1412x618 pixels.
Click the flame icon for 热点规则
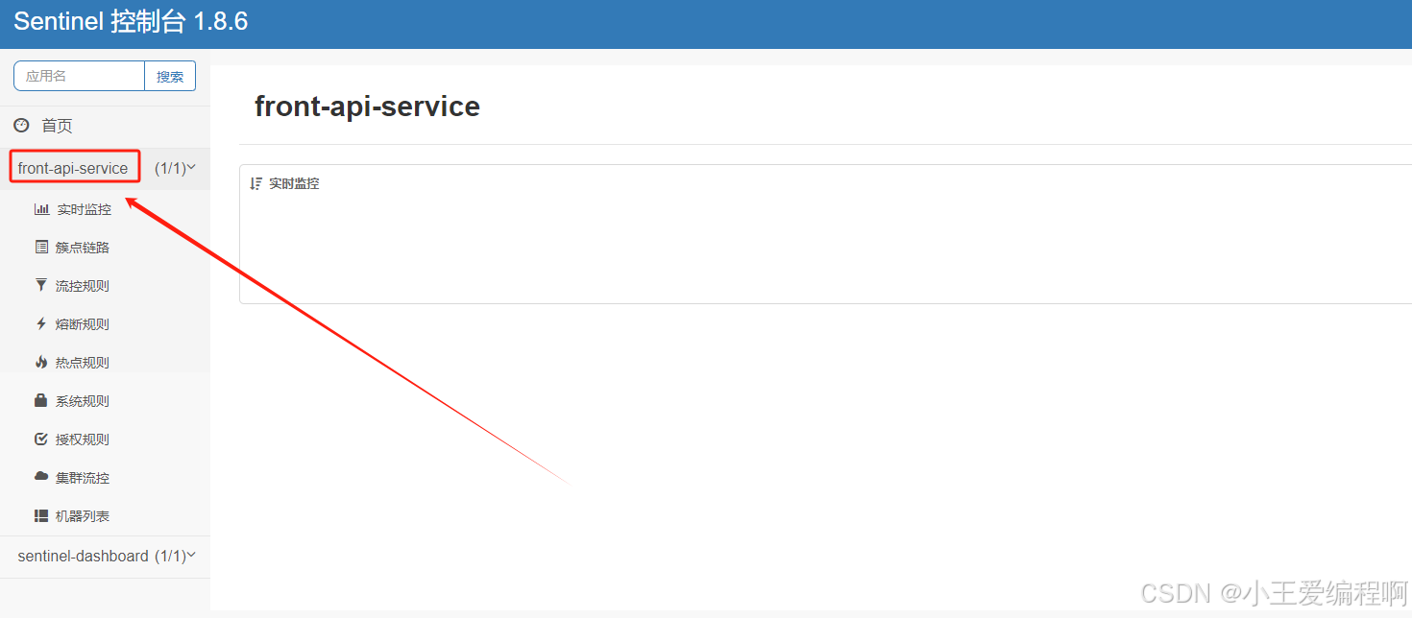[x=41, y=363]
